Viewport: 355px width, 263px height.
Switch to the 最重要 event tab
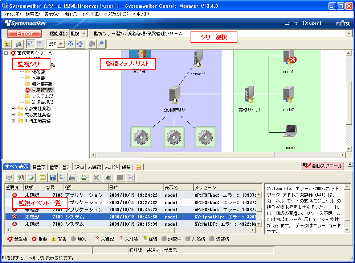39,167
